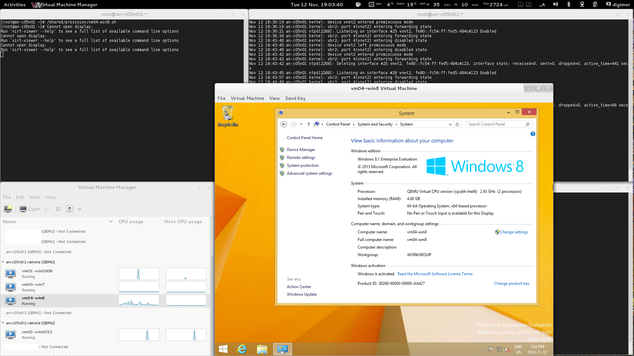This screenshot has height=356, width=634.
Task: Open Remote settings link
Action: (x=301, y=158)
